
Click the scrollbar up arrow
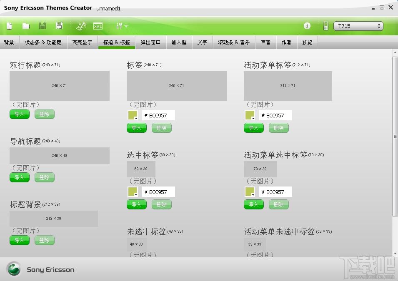395,53
